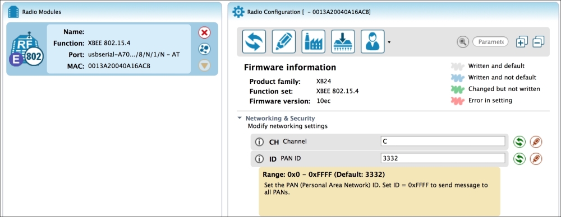Open the Update firmware download icon
This screenshot has height=217, width=561.
(x=343, y=41)
